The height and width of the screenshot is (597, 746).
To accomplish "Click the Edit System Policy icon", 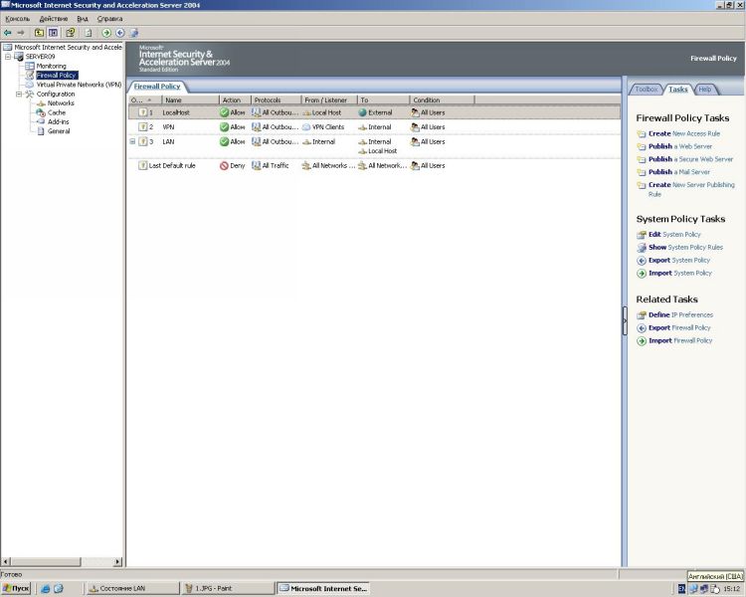I will 642,235.
